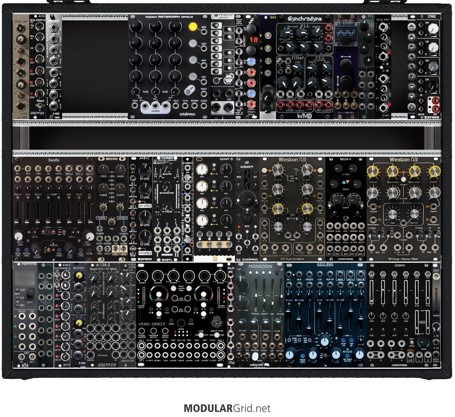The image size is (455, 417).
Task: Click the blue Z jack on disting
Action: point(251,61)
